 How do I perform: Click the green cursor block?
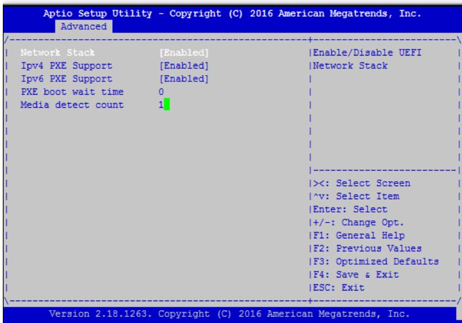pyautogui.click(x=167, y=105)
